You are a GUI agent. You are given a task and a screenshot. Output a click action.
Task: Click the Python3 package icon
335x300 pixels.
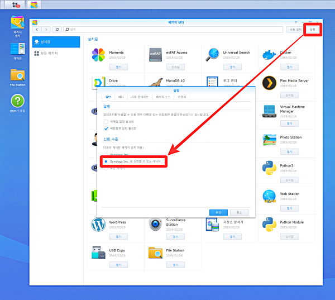point(269,168)
